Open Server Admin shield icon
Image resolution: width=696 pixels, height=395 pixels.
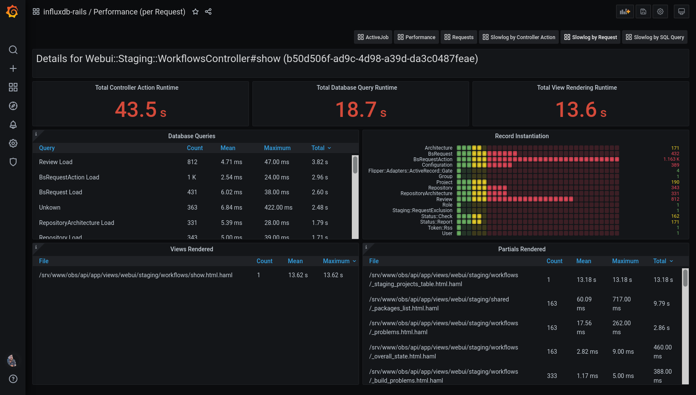click(13, 162)
